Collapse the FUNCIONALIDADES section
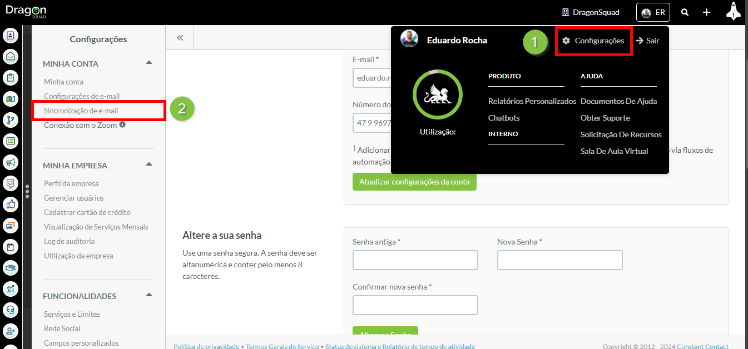Screen dimensions: 748x349 [x=148, y=296]
